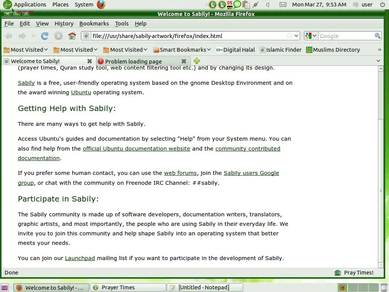
Task: Expand the Smart Bookmarks folder
Action: coord(182,50)
